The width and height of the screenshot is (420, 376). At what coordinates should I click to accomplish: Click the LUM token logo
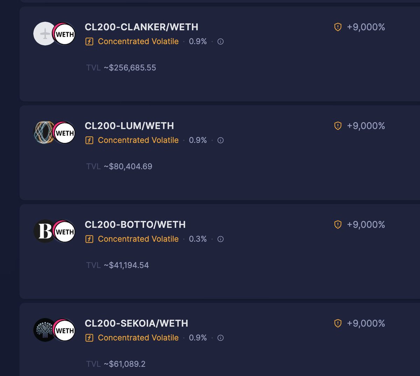42,133
